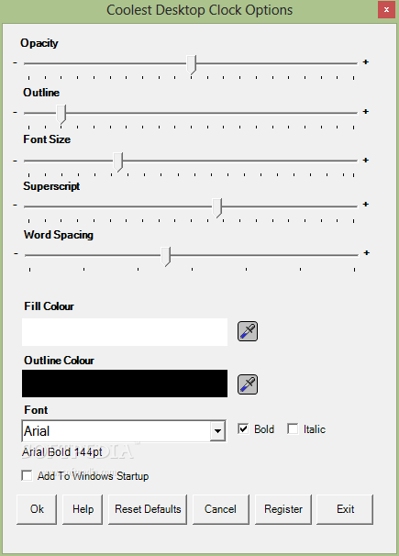Viewport: 399px width, 556px height.
Task: Click the black Outline Colour swatch
Action: click(125, 384)
